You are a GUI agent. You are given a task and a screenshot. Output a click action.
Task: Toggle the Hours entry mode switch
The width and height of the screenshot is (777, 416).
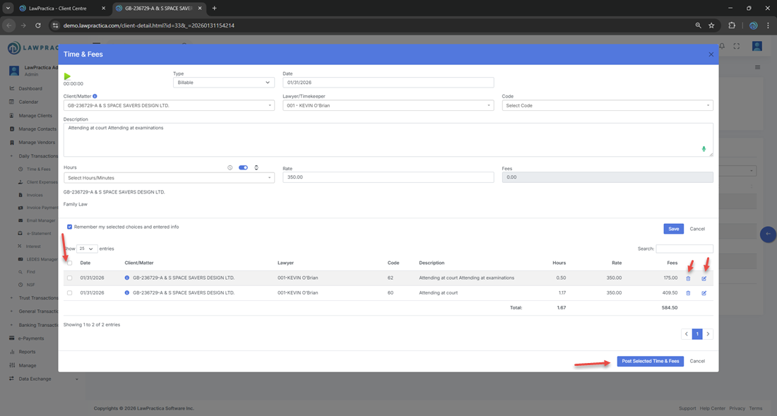click(243, 168)
